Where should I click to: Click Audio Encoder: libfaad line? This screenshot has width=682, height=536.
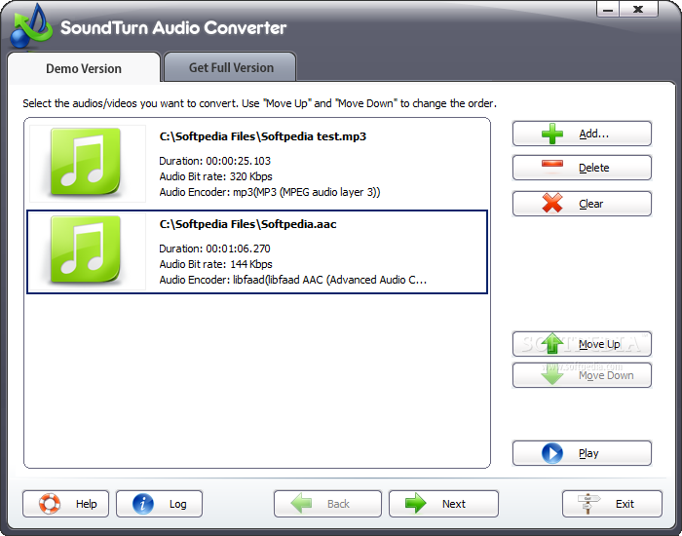coord(292,281)
